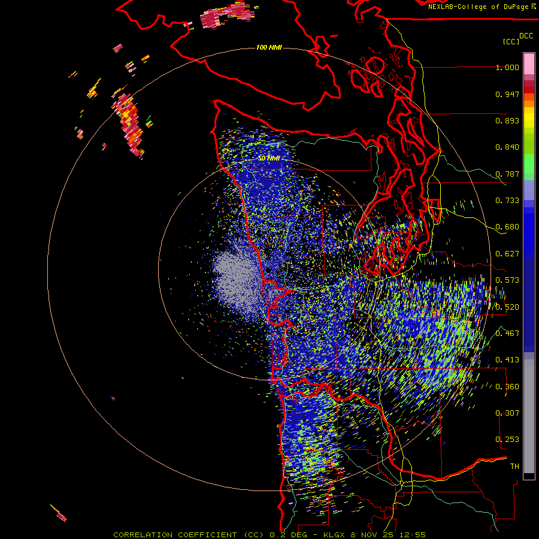This screenshot has height=539, width=539.
Task: Select the 0.467 scale value
Action: (507, 334)
